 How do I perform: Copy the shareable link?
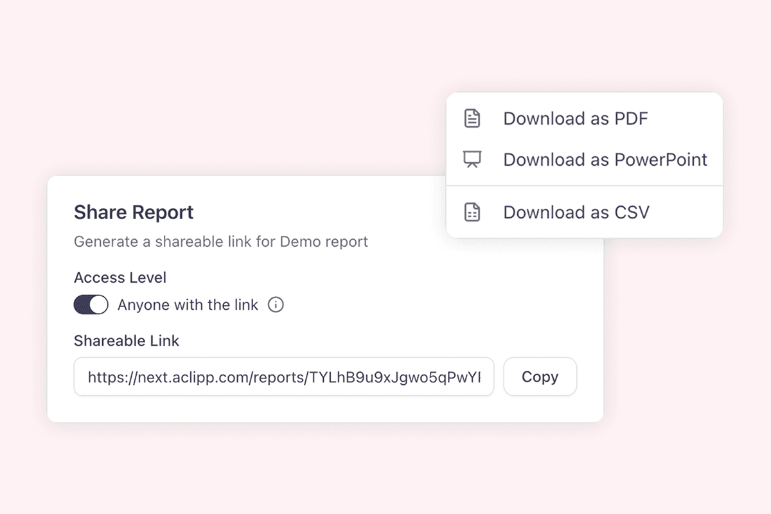pos(540,377)
